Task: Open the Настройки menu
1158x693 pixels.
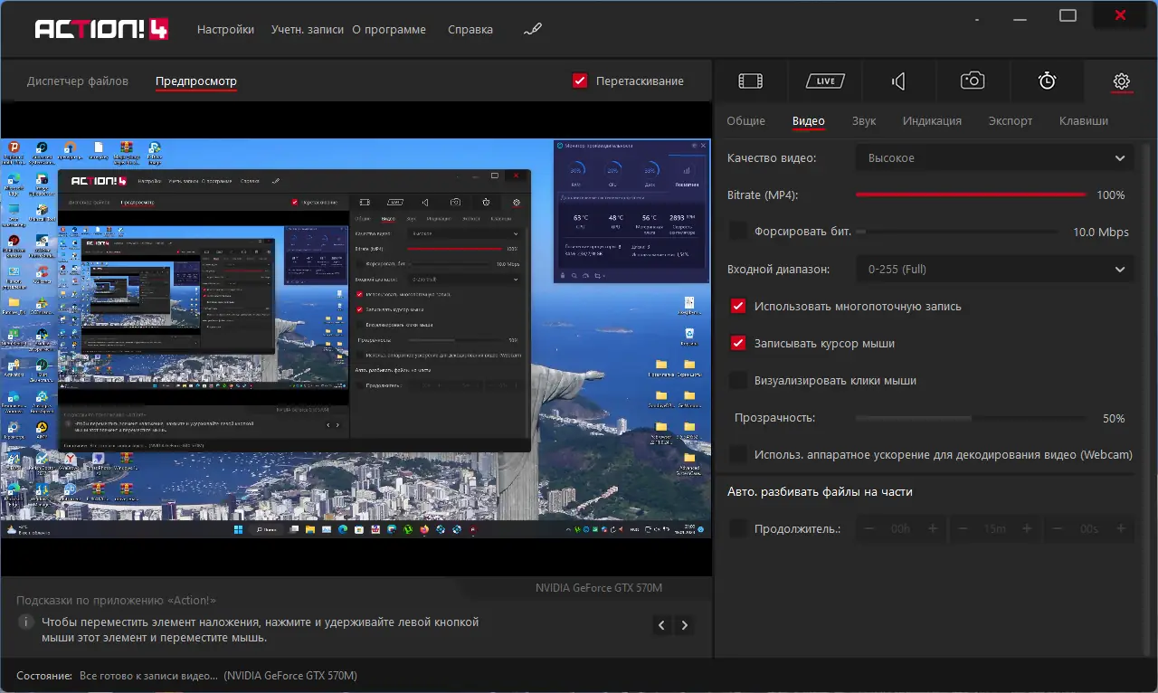Action: click(x=225, y=30)
